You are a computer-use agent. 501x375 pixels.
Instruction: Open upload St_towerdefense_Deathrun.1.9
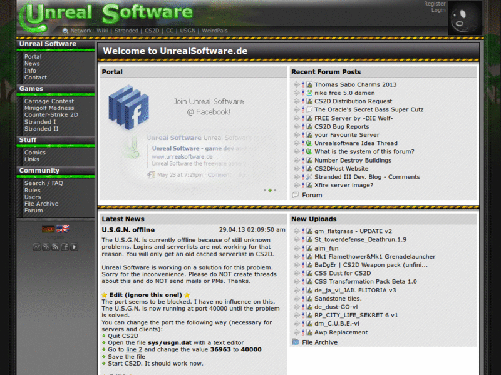point(361,239)
